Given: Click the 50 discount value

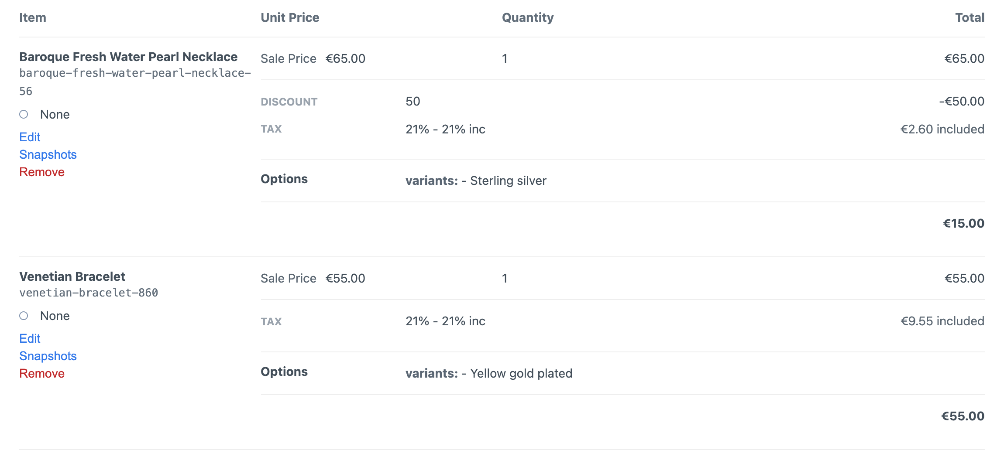Looking at the screenshot, I should coord(412,101).
